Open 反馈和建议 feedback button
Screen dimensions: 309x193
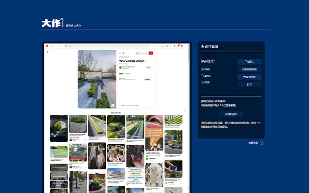pyautogui.click(x=231, y=114)
